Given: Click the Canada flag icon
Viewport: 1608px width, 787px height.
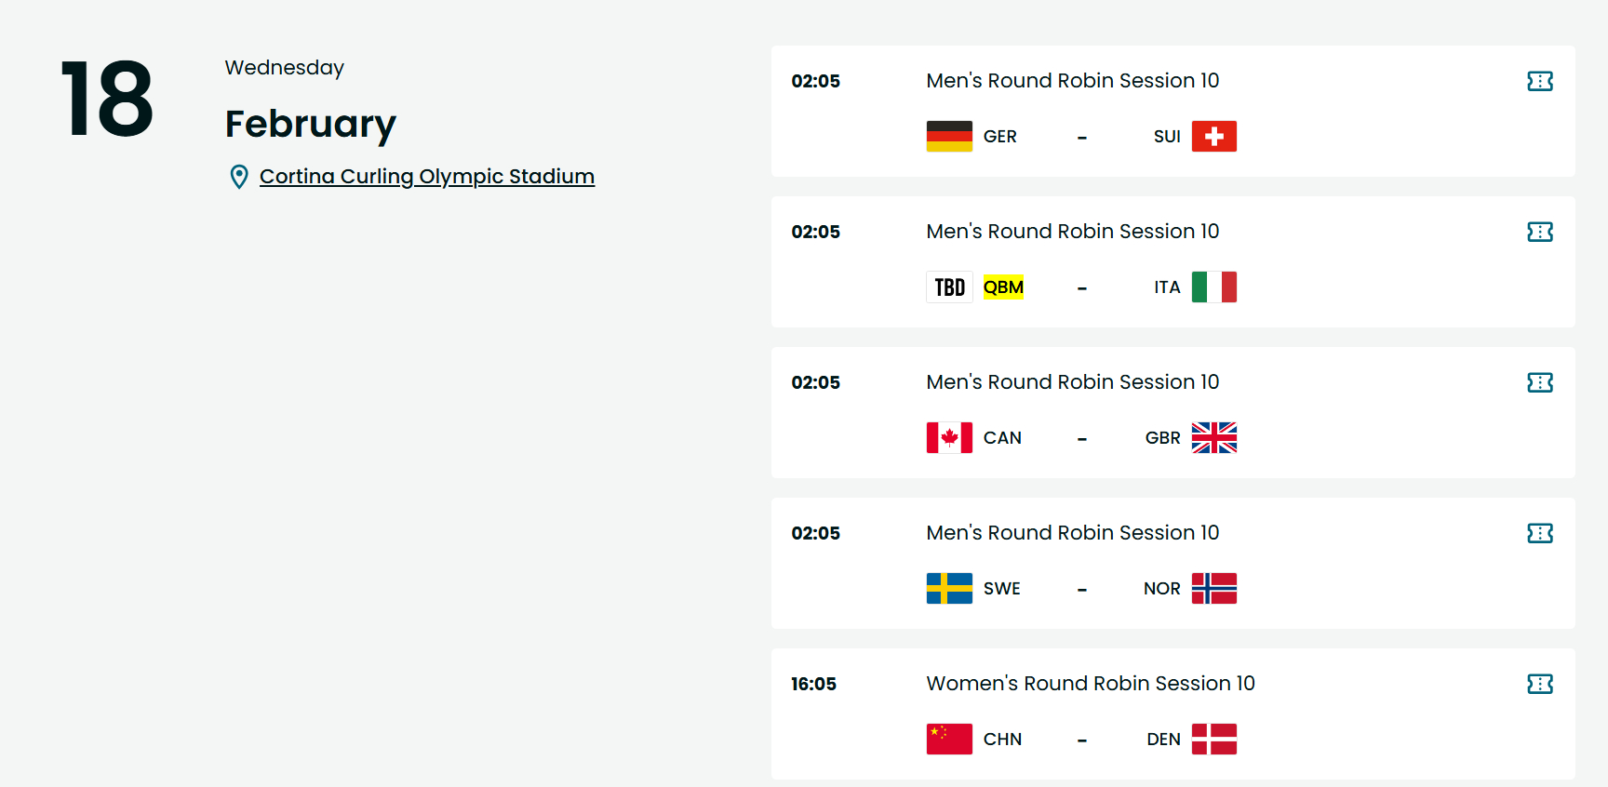Looking at the screenshot, I should coord(949,438).
